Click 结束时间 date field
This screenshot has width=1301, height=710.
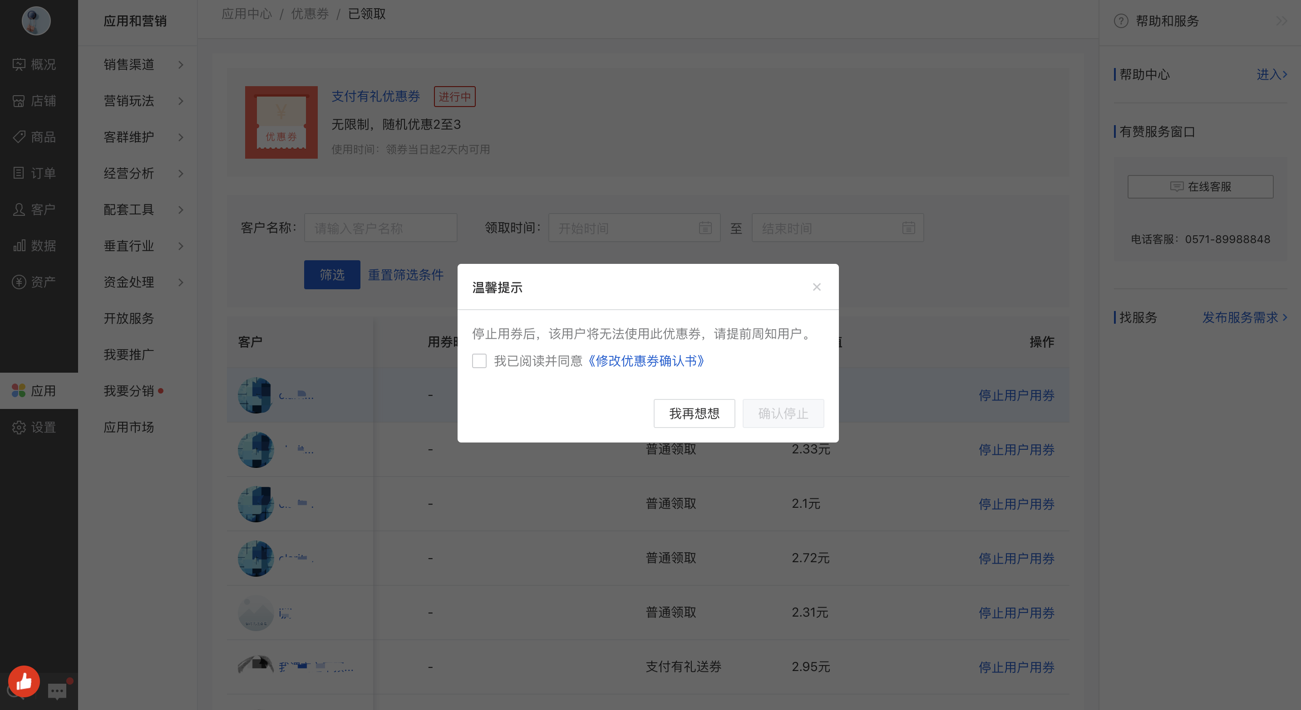838,228
